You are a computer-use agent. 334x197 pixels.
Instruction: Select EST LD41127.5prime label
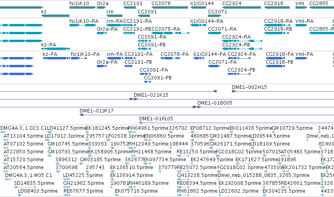coord(67,128)
